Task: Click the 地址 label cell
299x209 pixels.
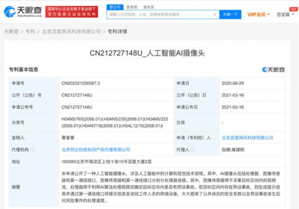Action: click(34, 162)
